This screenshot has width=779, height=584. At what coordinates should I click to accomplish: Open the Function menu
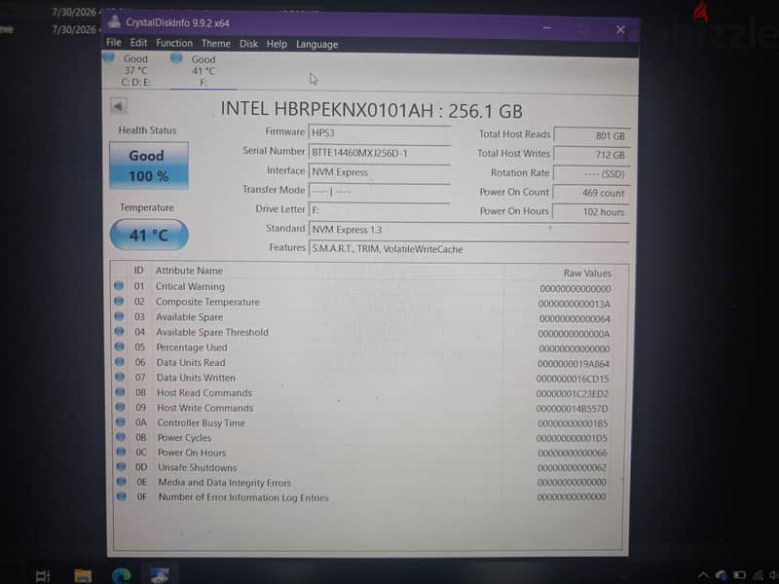pyautogui.click(x=174, y=43)
